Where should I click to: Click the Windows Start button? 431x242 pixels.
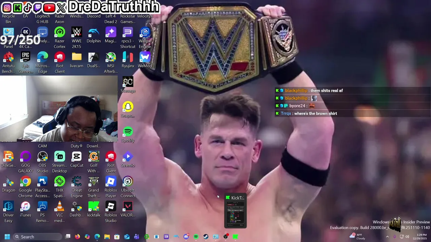[x=7, y=237]
